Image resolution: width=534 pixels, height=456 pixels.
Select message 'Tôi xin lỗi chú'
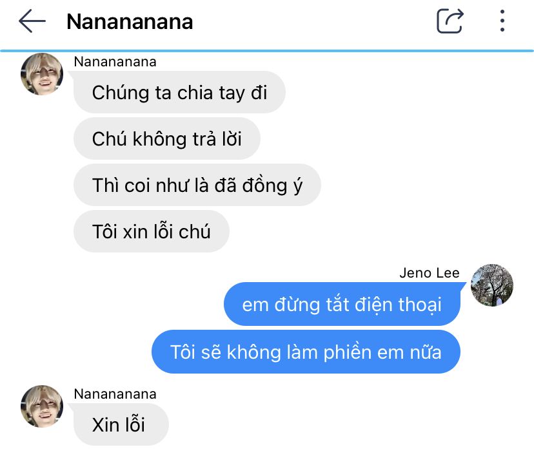click(x=152, y=231)
